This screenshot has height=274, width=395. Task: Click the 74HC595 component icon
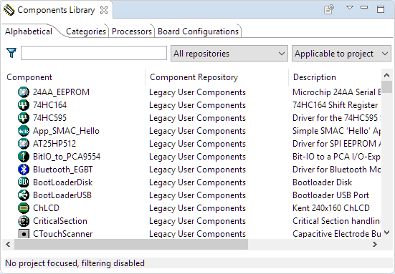pos(24,117)
